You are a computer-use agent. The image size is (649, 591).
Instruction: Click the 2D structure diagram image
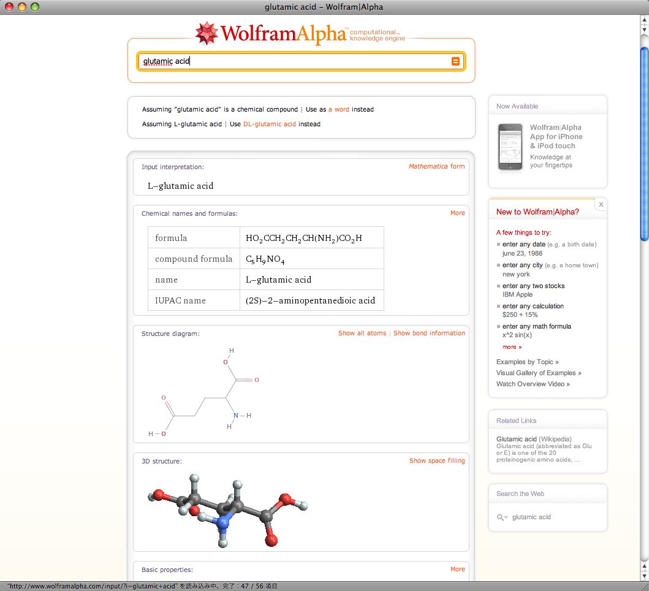coord(203,392)
